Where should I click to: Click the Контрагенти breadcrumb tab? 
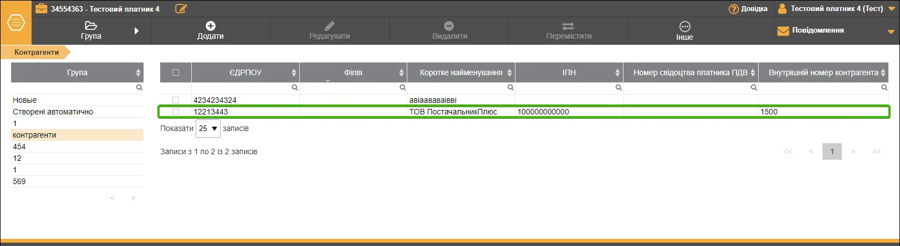coord(37,53)
